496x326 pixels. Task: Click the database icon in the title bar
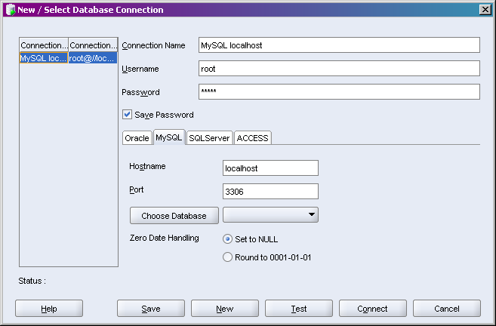[x=10, y=10]
